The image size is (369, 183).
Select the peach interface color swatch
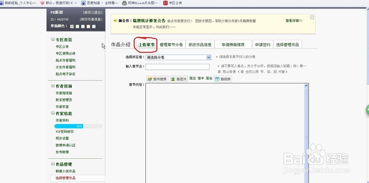tap(88, 27)
